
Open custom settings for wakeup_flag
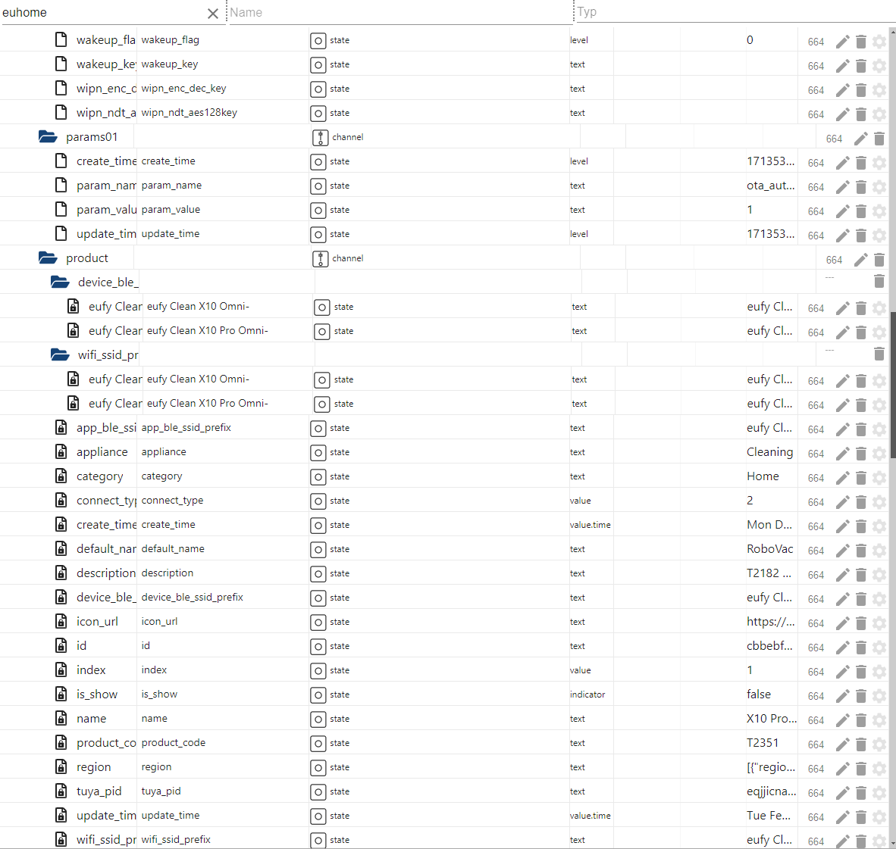coord(879,42)
